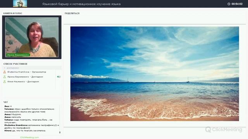Click the 'Камера и голос' panel heading
The image size is (248, 139).
13,13
